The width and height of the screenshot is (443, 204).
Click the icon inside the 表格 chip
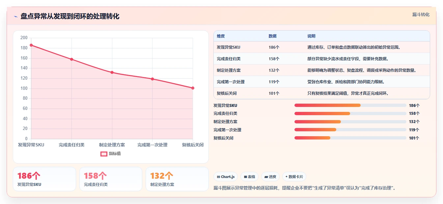tap(245, 177)
